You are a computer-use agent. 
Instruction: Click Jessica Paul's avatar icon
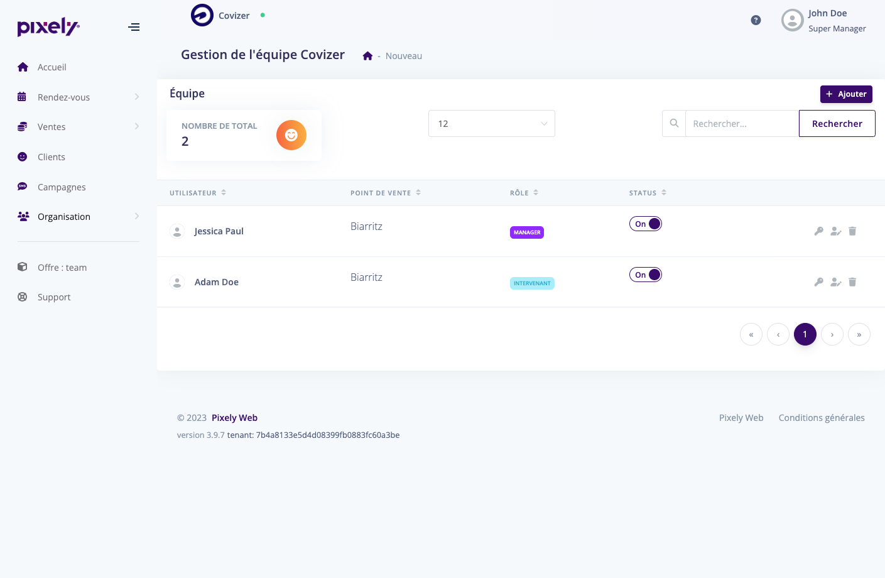177,231
